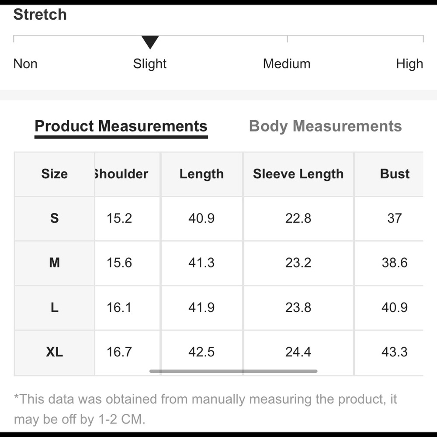This screenshot has width=437, height=437.
Task: Click the Non stretch label
Action: tap(25, 64)
